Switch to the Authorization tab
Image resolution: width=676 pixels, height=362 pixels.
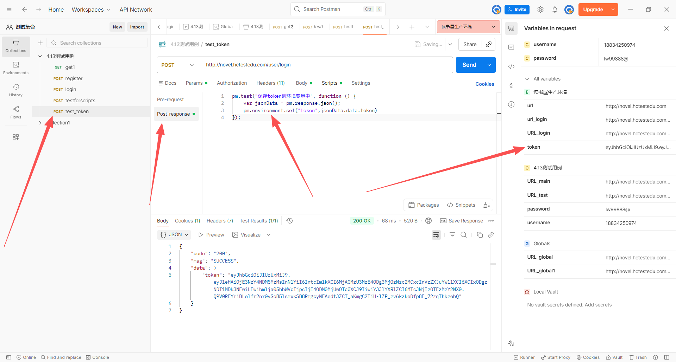click(232, 83)
